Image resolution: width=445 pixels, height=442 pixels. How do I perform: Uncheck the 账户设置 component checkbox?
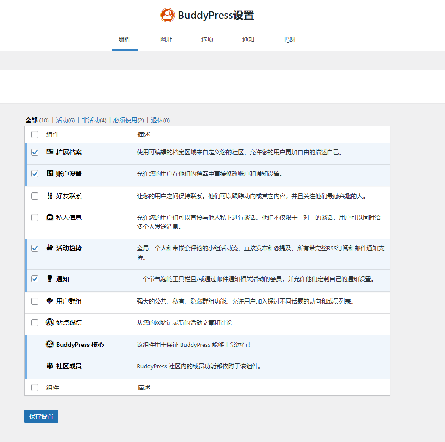point(35,174)
